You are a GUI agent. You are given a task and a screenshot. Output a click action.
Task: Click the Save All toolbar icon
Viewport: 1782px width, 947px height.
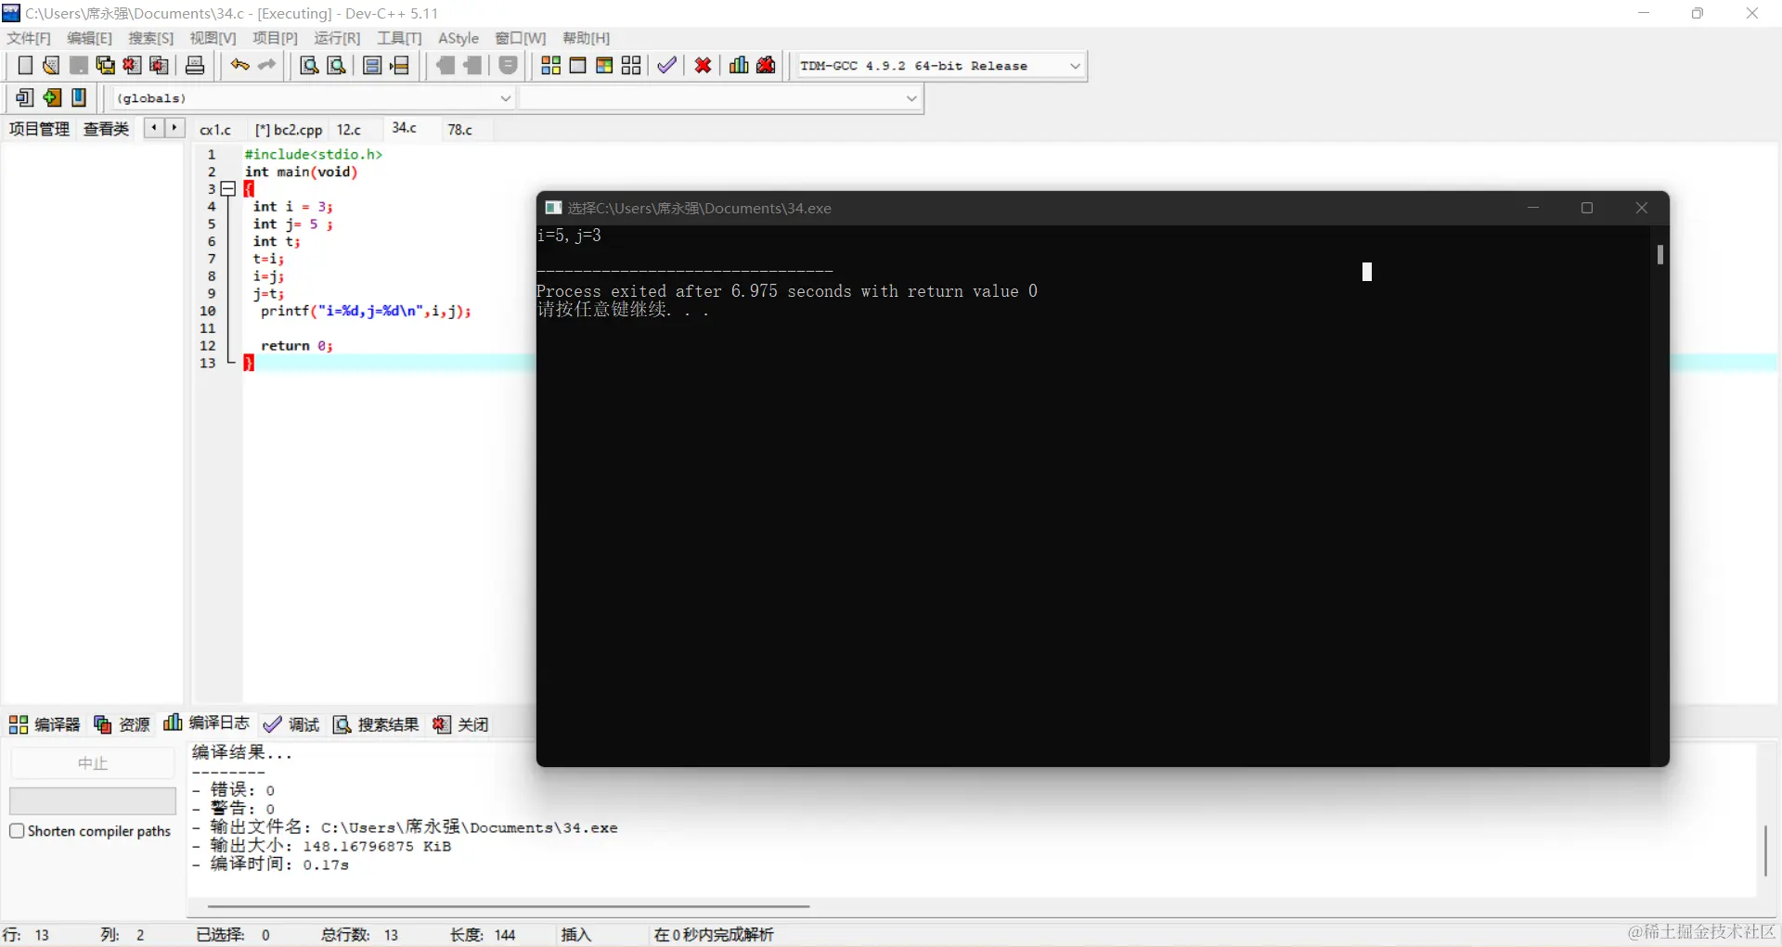106,65
